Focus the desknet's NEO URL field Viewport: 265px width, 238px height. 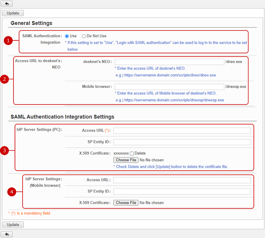point(169,62)
